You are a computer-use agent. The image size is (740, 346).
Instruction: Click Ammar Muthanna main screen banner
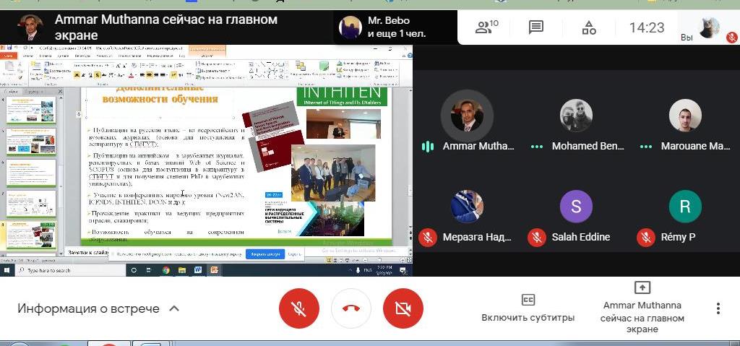pos(166,27)
